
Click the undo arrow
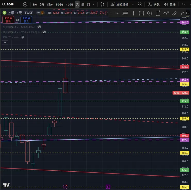coord(184,4)
